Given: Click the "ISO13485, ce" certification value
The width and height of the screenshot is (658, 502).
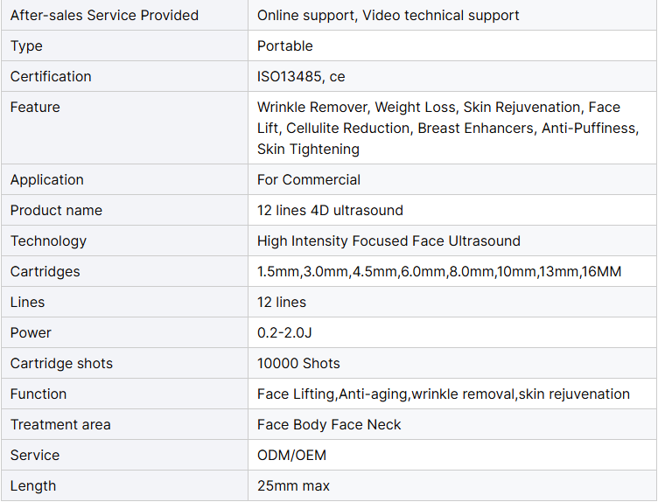Looking at the screenshot, I should click(301, 76).
